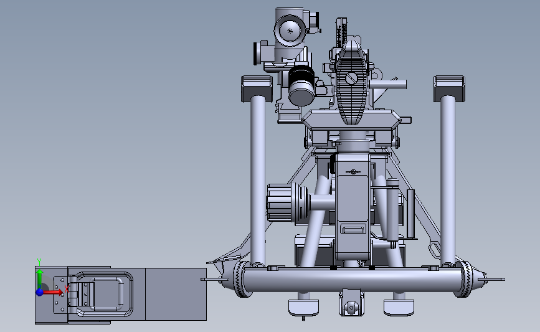Select the right blank panel of the ammo box
540x332 pixels.
point(176,294)
